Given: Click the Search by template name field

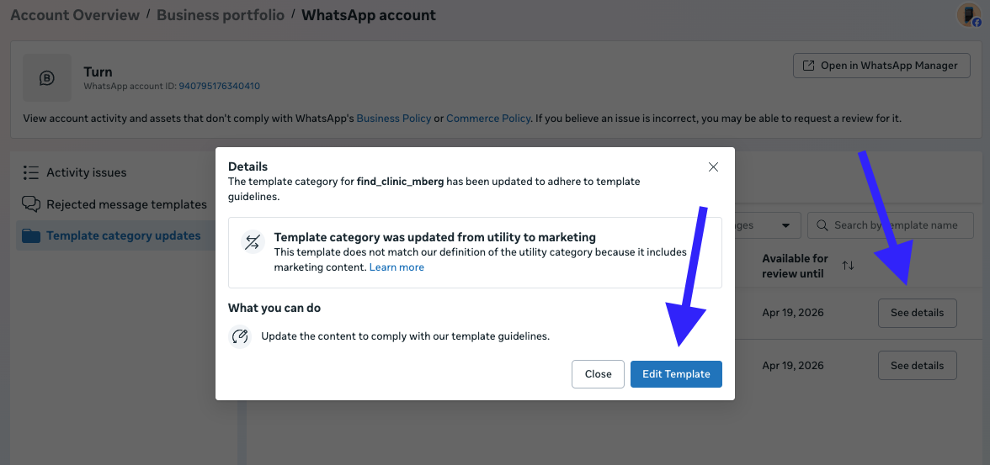Looking at the screenshot, I should 896,225.
